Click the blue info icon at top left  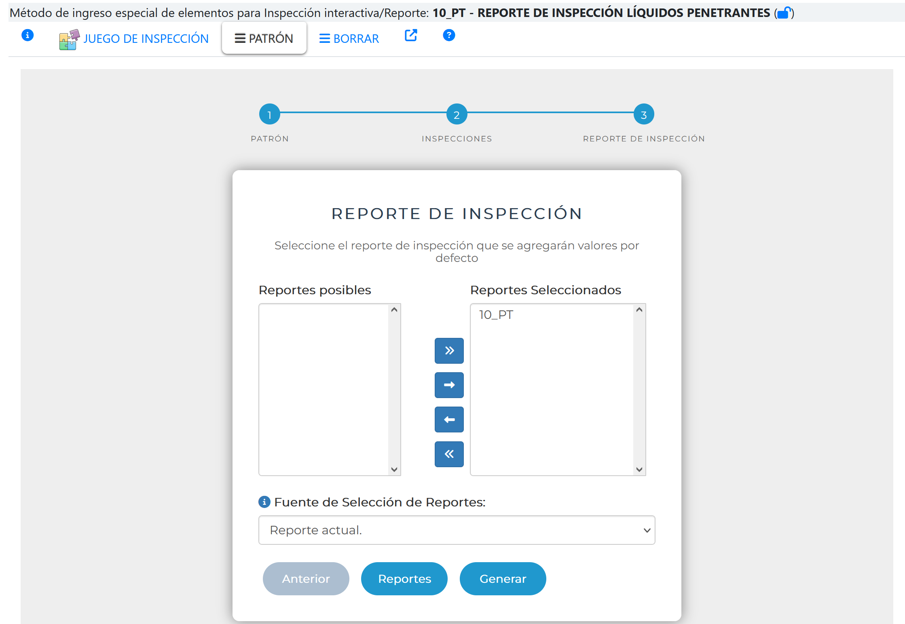(27, 35)
